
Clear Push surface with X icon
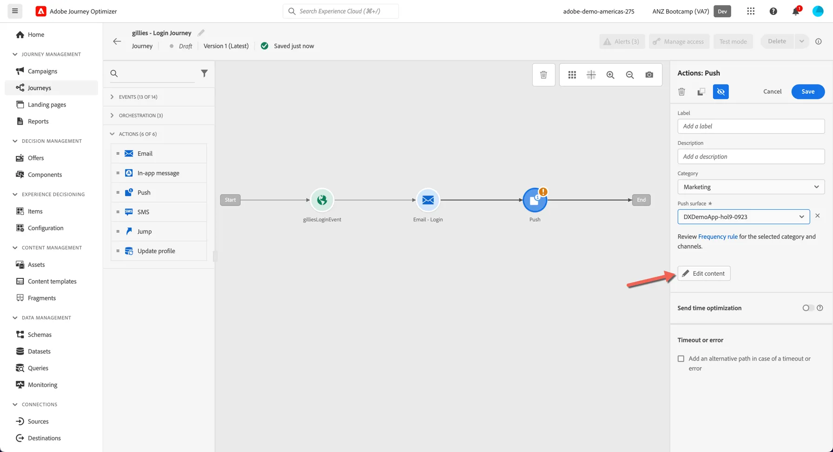[x=818, y=216]
